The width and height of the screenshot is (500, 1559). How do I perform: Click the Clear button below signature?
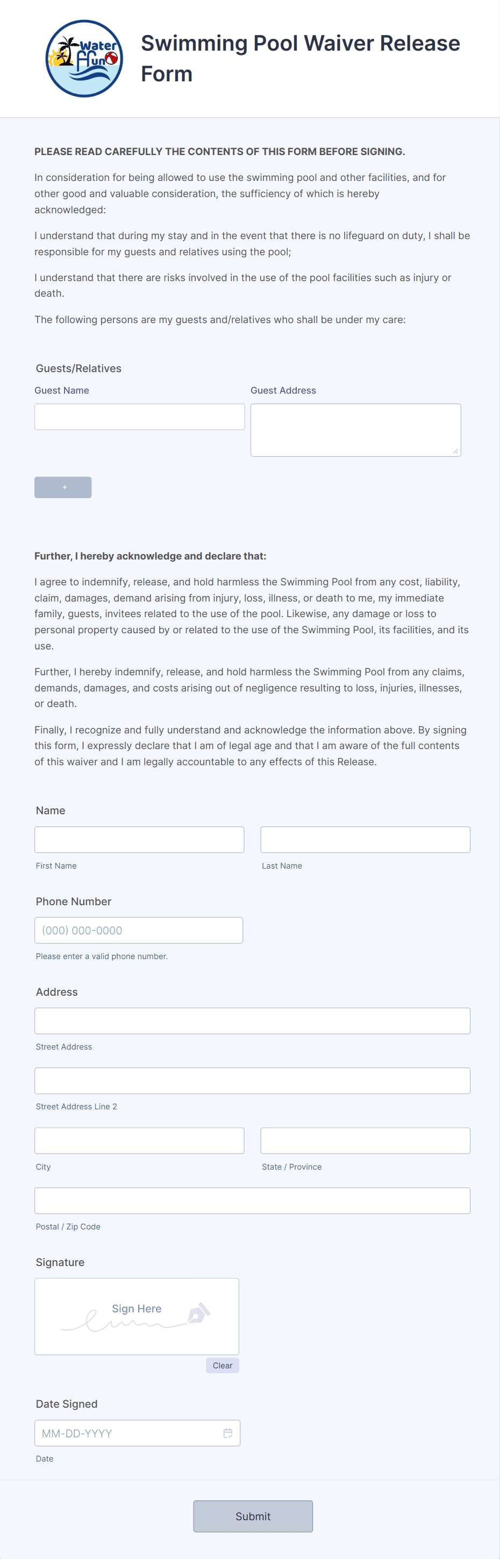coord(222,1365)
